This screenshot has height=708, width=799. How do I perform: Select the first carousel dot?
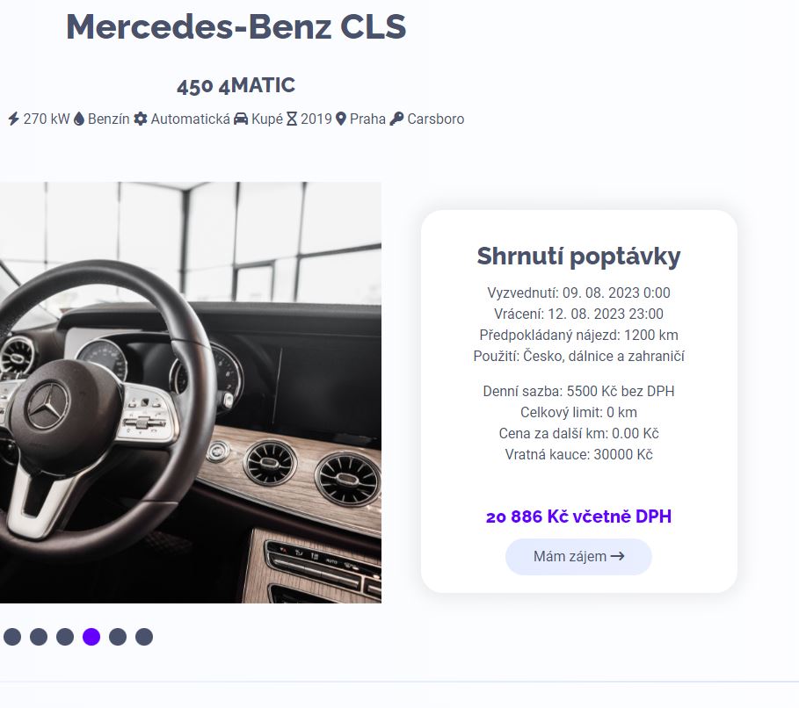(12, 637)
